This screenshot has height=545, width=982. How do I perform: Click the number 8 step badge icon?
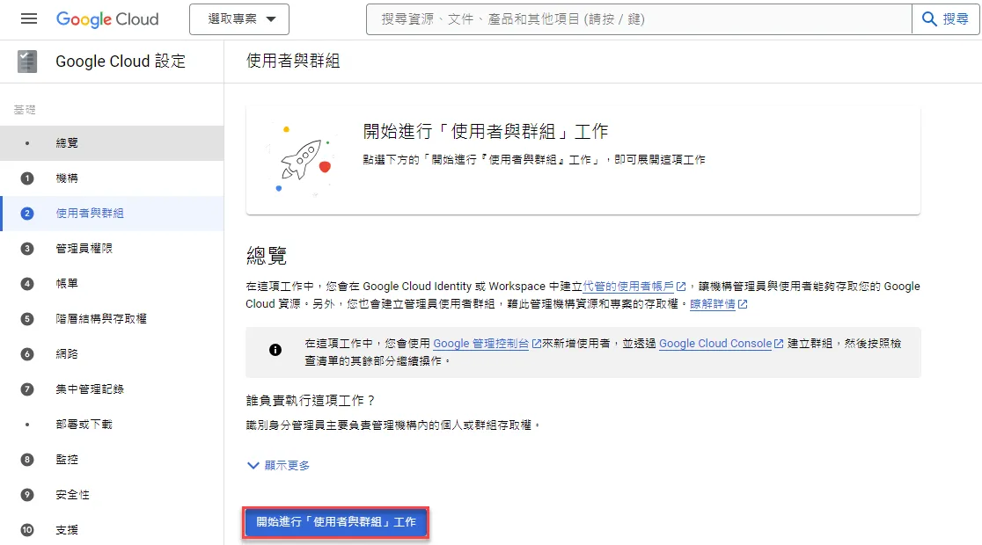[27, 459]
